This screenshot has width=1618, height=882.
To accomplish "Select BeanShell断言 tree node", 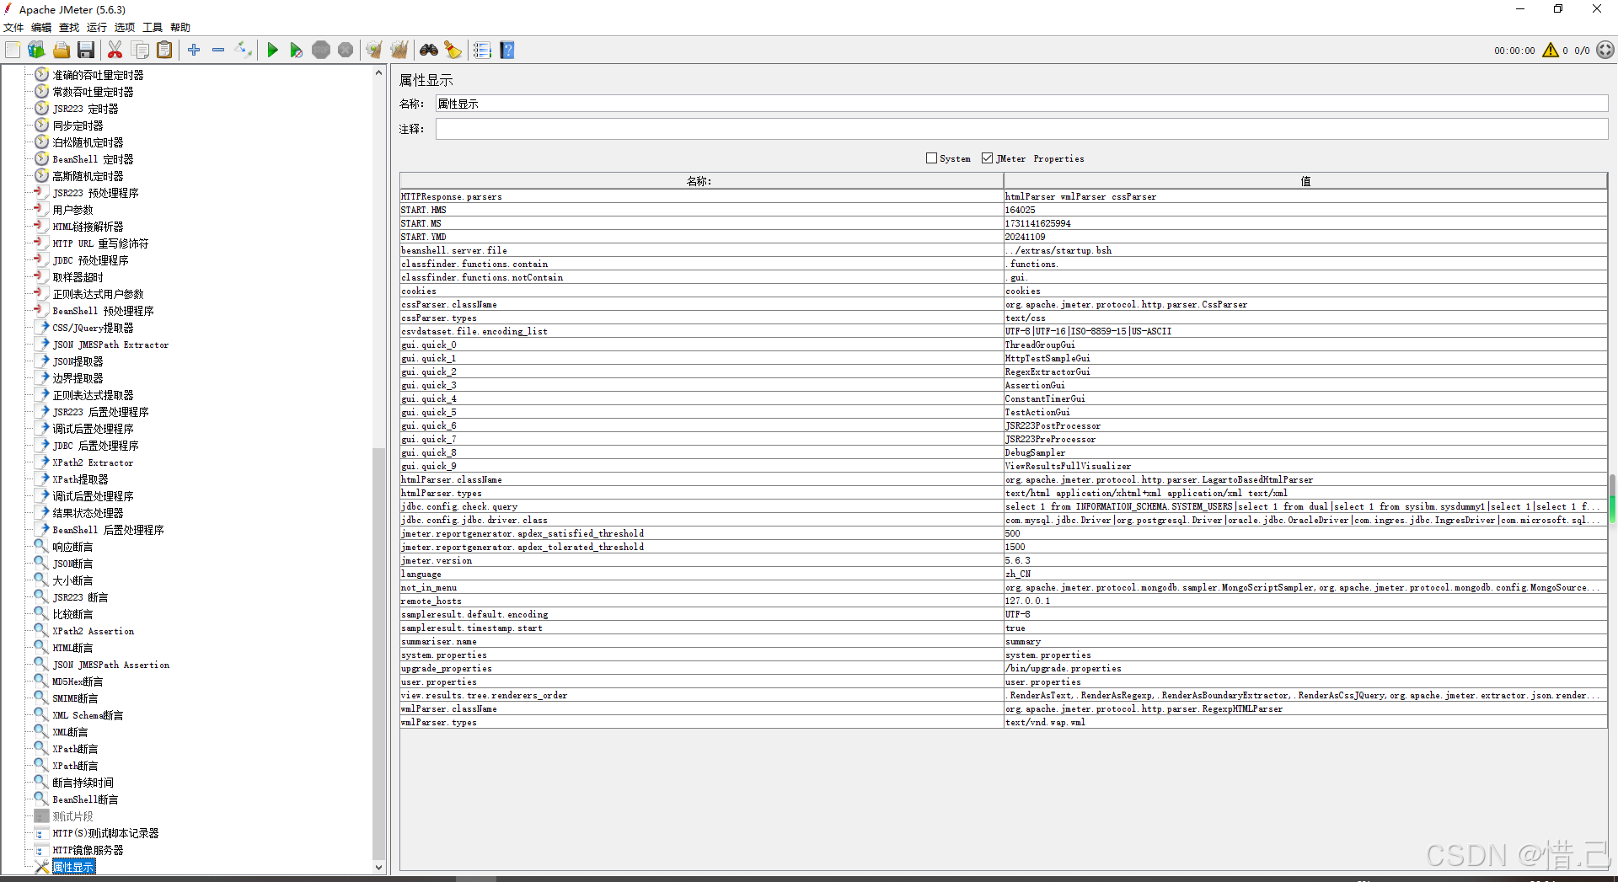I will point(85,799).
